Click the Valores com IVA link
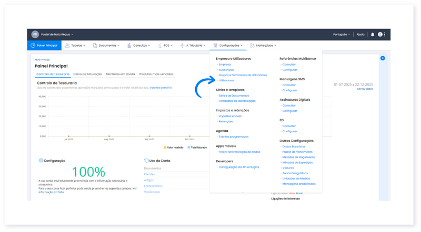The height and width of the screenshot is (232, 421). tap(161, 87)
